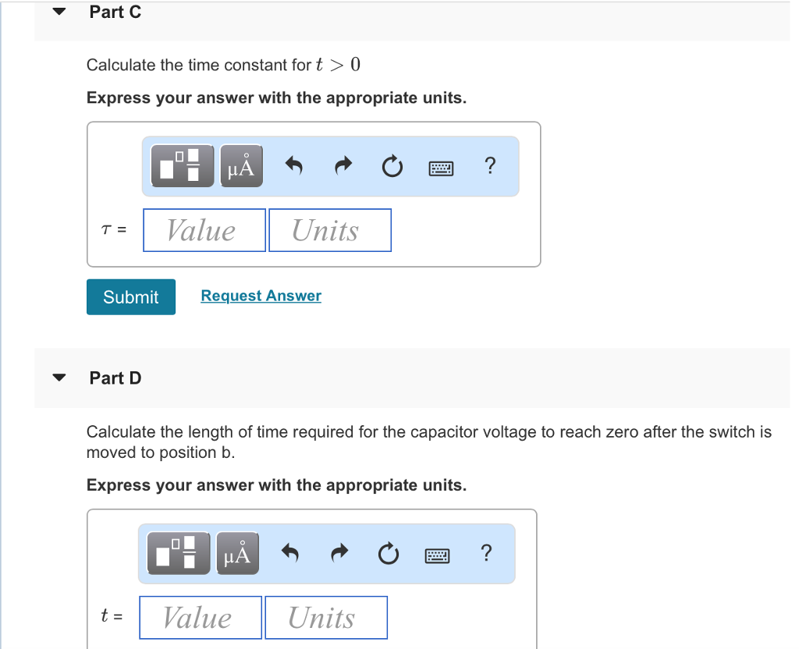
Task: Open the equation template palette in Part C
Action: 181,165
